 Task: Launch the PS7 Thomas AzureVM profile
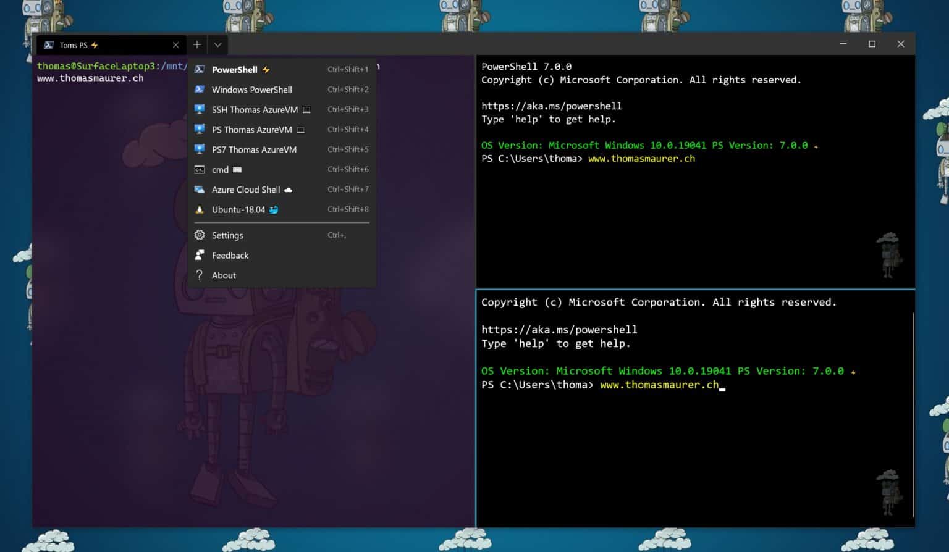click(254, 149)
